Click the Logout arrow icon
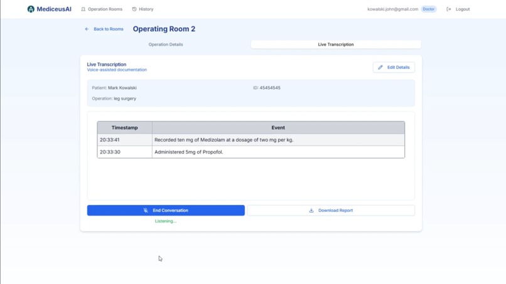The height and width of the screenshot is (284, 506). click(449, 9)
